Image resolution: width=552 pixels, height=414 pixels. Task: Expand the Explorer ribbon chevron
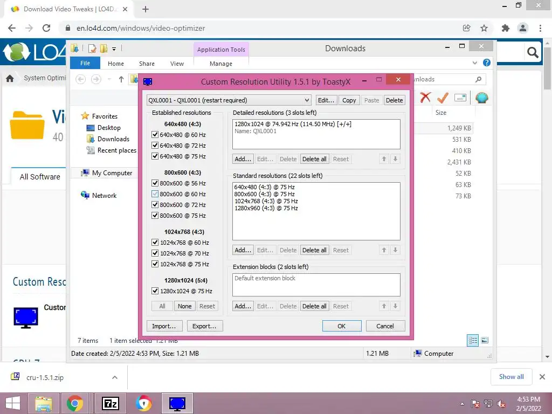pyautogui.click(x=474, y=63)
